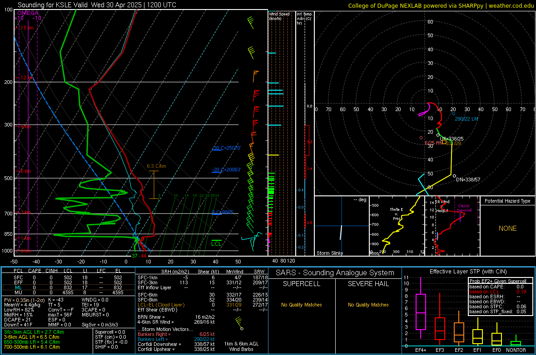Click the SEVERE HAIL analog column header
The width and height of the screenshot is (536, 355).
[x=368, y=284]
